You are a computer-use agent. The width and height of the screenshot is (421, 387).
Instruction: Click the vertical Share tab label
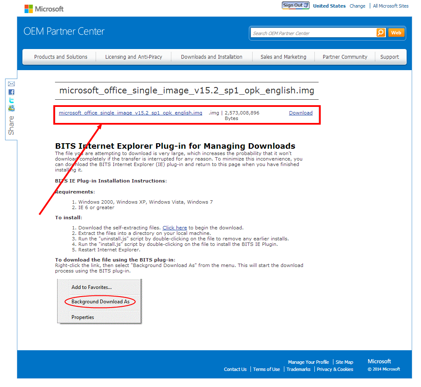11,125
